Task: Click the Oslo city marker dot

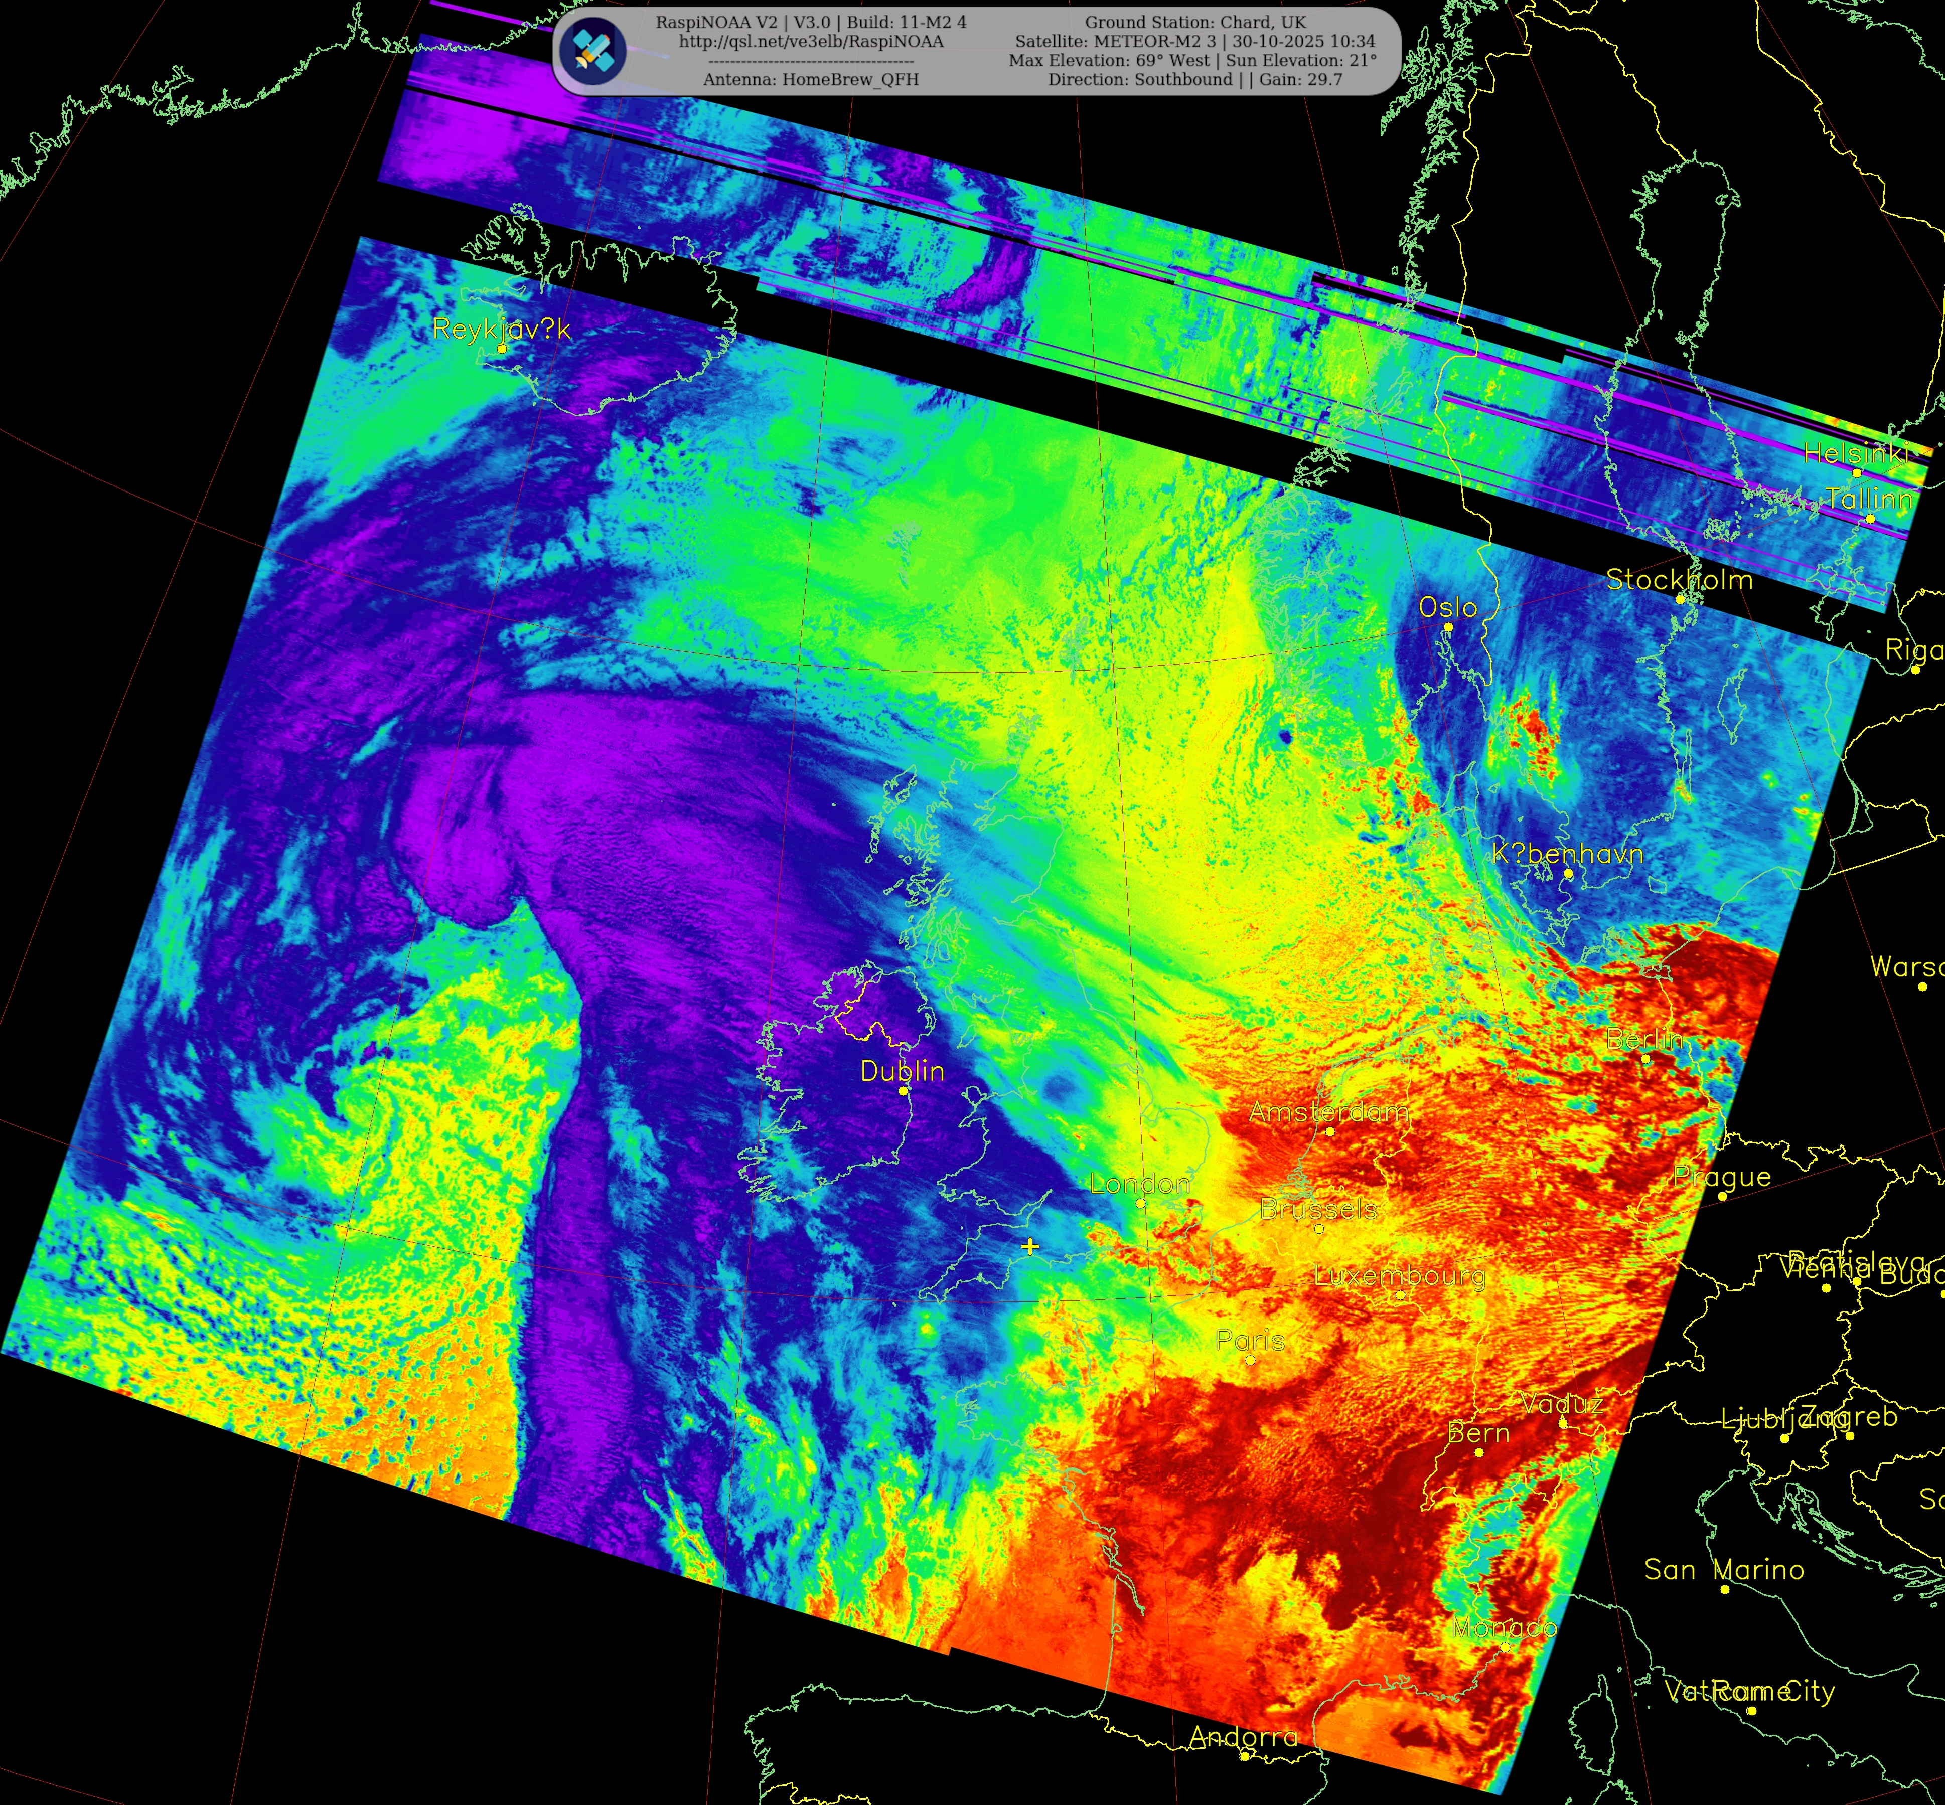Action: click(x=1448, y=627)
